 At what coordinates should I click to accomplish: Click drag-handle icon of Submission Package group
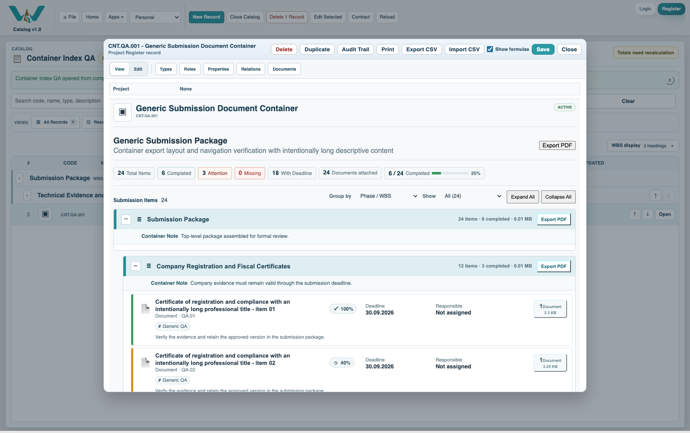coord(139,219)
